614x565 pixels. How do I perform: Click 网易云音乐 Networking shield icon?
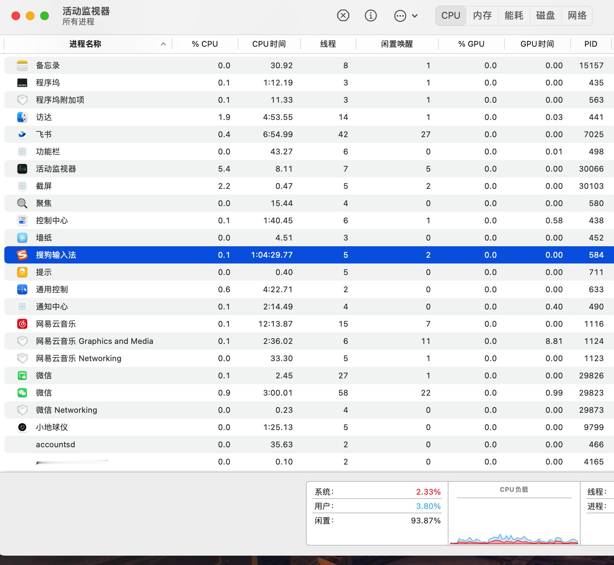22,358
